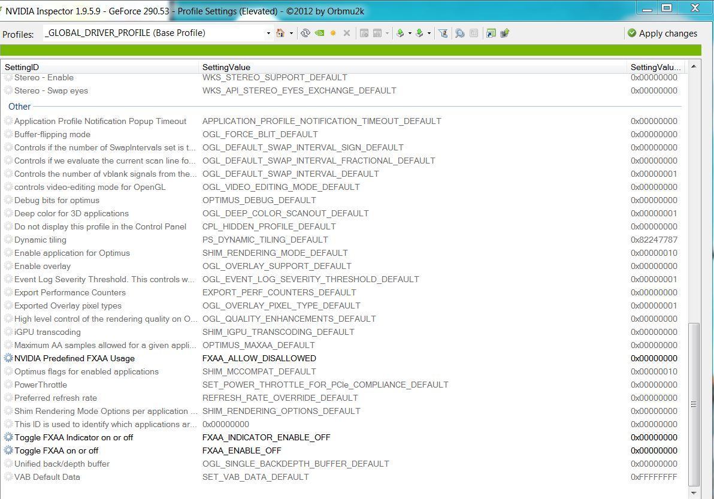The height and width of the screenshot is (499, 714).
Task: Select the Enable application for Optimus row
Action: pyautogui.click(x=344, y=253)
